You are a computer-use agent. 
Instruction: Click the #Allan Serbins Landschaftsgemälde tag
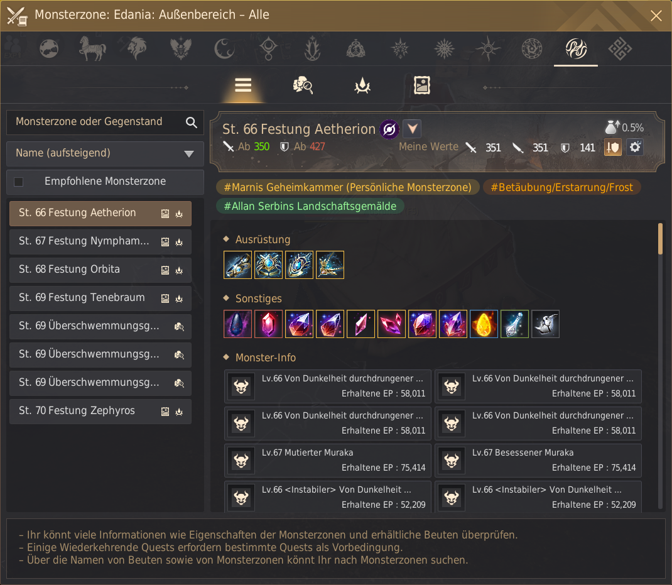pyautogui.click(x=310, y=206)
